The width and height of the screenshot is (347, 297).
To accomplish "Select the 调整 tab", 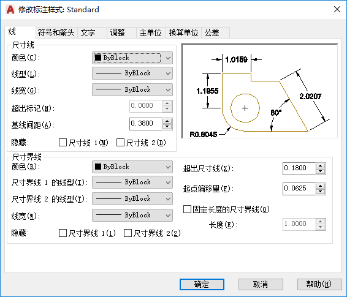I will click(x=121, y=32).
